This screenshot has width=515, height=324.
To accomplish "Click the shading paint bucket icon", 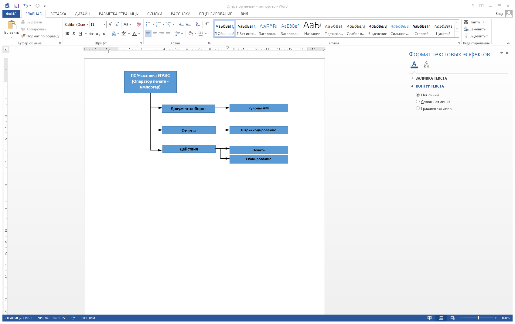I will [x=190, y=34].
